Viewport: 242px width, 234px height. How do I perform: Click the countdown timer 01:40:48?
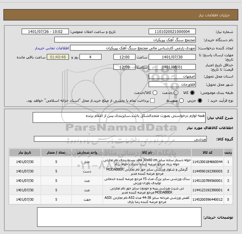click(x=58, y=57)
